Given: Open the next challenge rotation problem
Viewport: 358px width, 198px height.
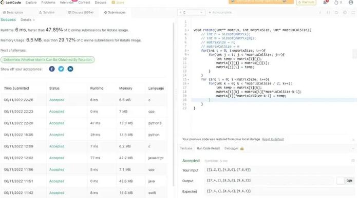Looking at the screenshot, I should (47, 60).
